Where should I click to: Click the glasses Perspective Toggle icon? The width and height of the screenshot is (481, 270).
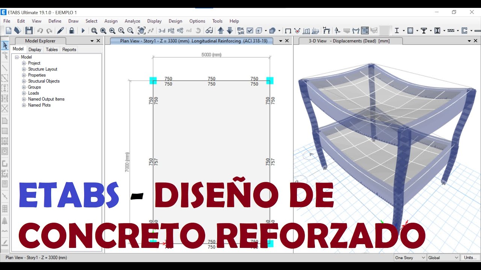(209, 31)
